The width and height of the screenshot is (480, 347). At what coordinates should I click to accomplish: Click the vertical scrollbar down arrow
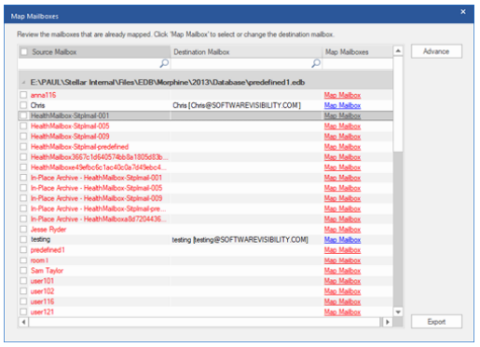tap(398, 312)
